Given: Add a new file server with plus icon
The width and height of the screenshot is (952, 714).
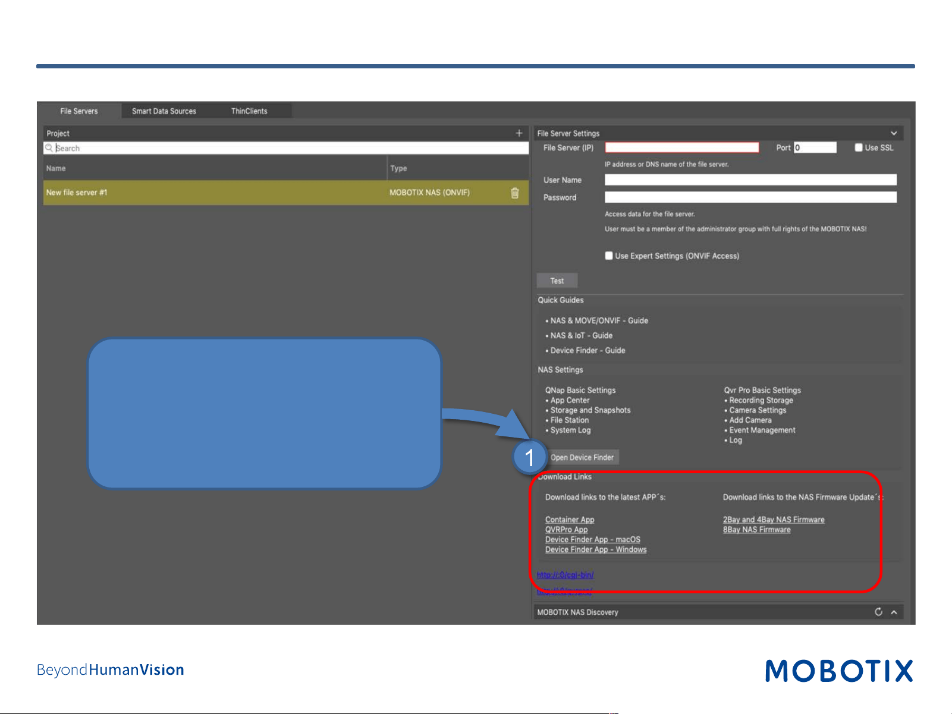Looking at the screenshot, I should pyautogui.click(x=519, y=133).
